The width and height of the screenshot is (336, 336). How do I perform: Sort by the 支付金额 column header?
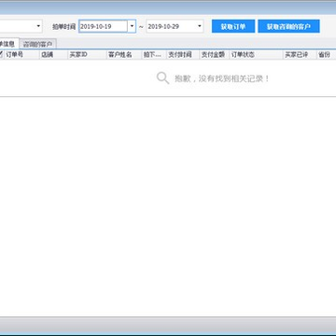click(215, 55)
